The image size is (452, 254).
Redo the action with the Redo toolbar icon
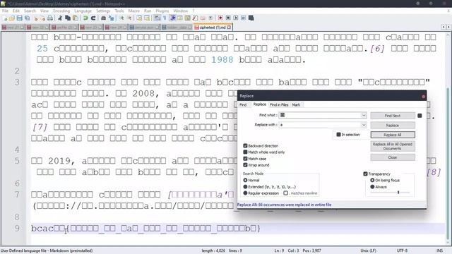93,18
